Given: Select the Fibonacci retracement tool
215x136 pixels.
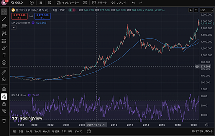Looking at the screenshot, I should (4, 26).
